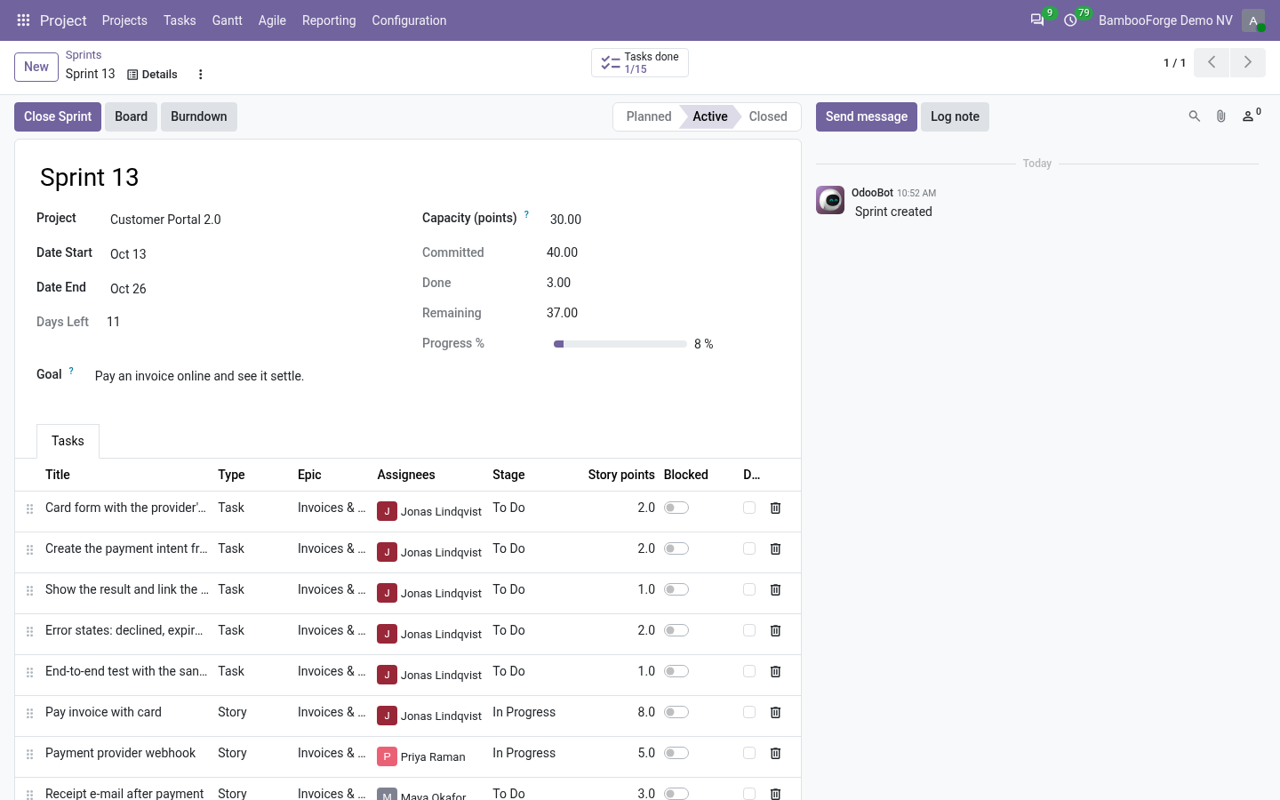Image resolution: width=1280 pixels, height=800 pixels.
Task: Select the Tasks tab
Action: pyautogui.click(x=68, y=441)
